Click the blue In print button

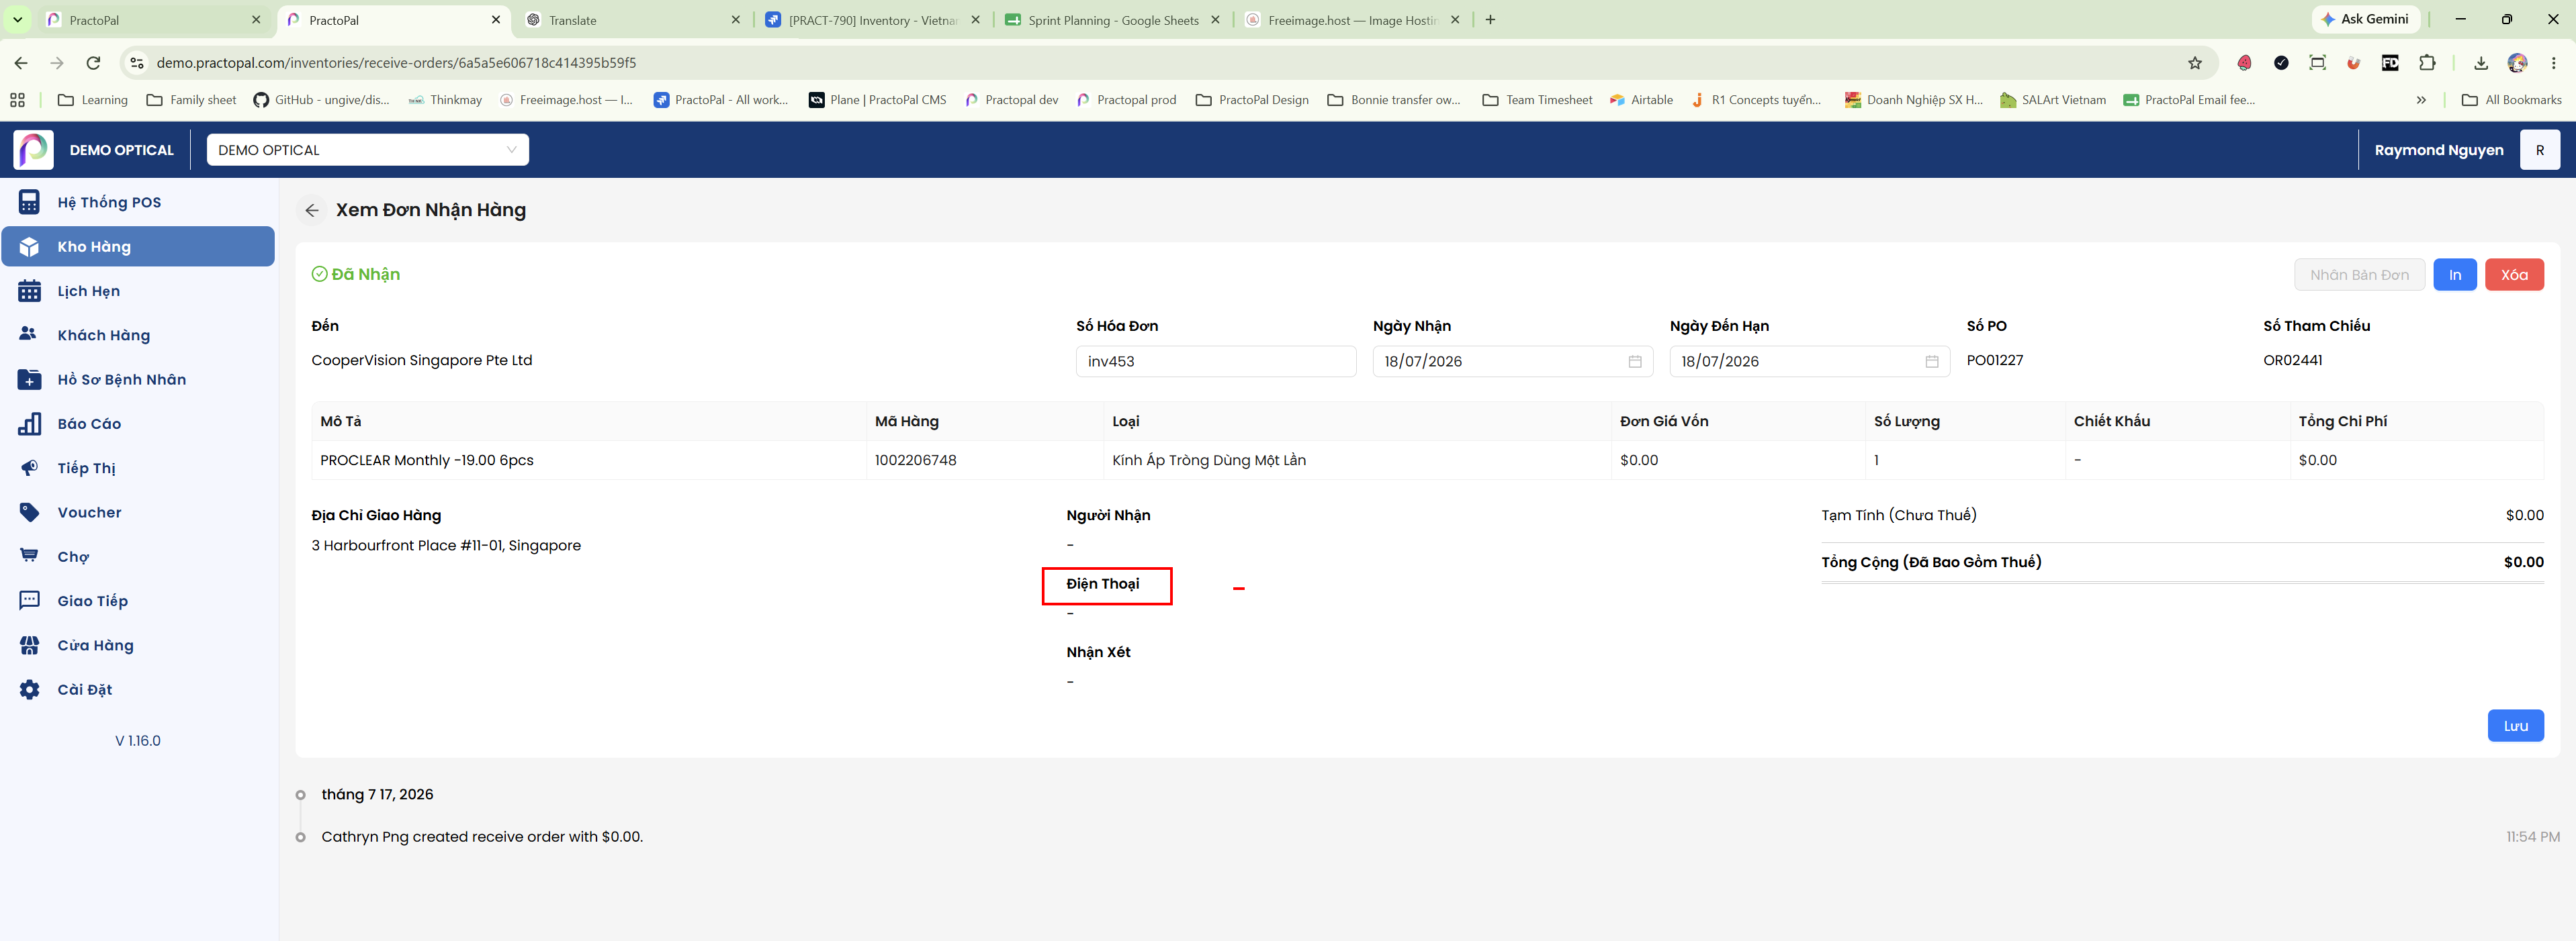[2455, 275]
